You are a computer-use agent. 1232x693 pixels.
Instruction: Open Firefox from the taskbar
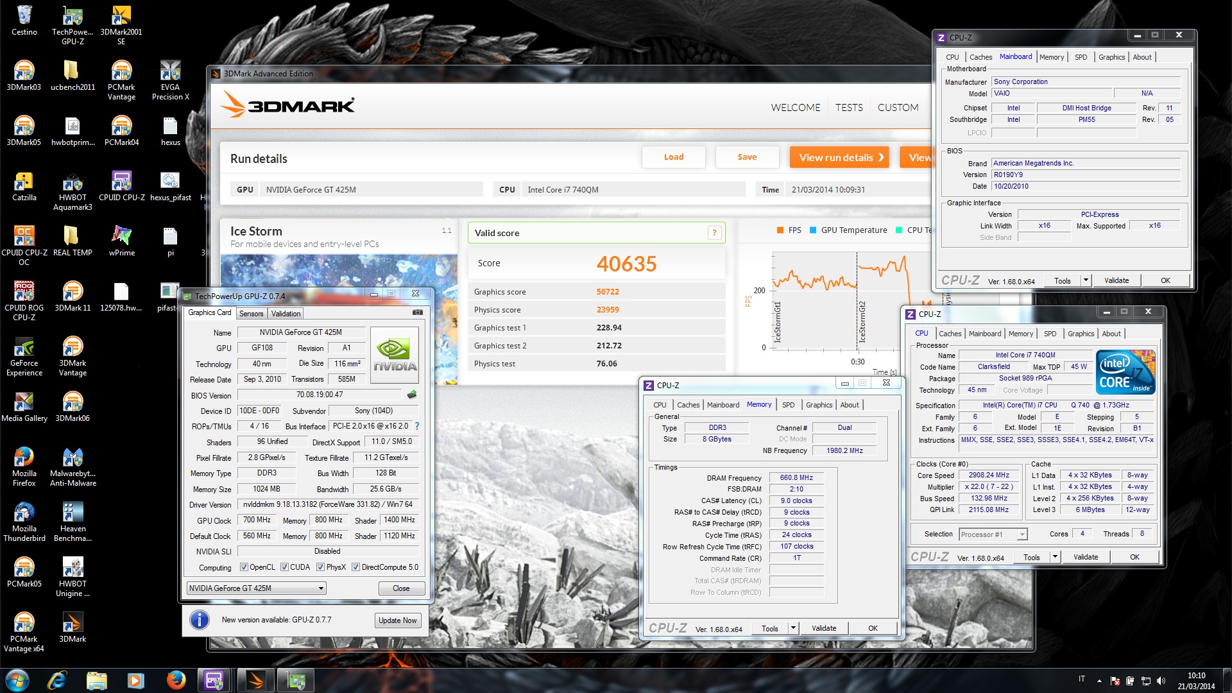point(175,680)
